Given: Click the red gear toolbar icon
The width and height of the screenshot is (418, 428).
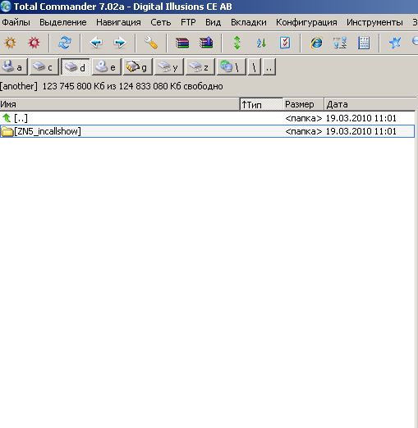Looking at the screenshot, I should [34, 43].
